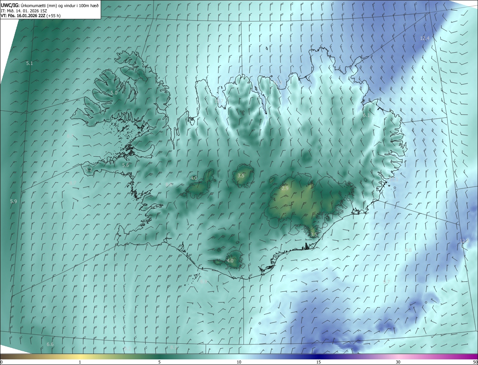Image resolution: width=478 pixels, height=365 pixels.
Task: Click the colour scale tick label 15
Action: (x=319, y=362)
